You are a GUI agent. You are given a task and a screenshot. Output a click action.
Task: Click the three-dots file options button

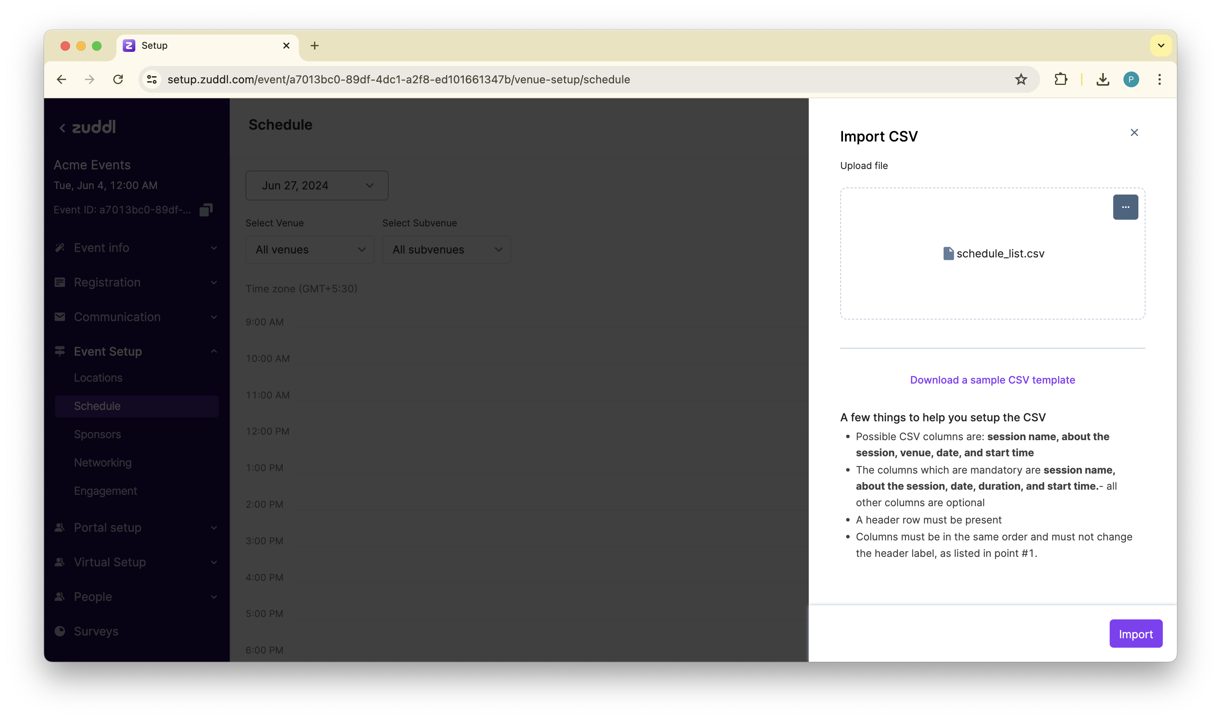point(1125,207)
